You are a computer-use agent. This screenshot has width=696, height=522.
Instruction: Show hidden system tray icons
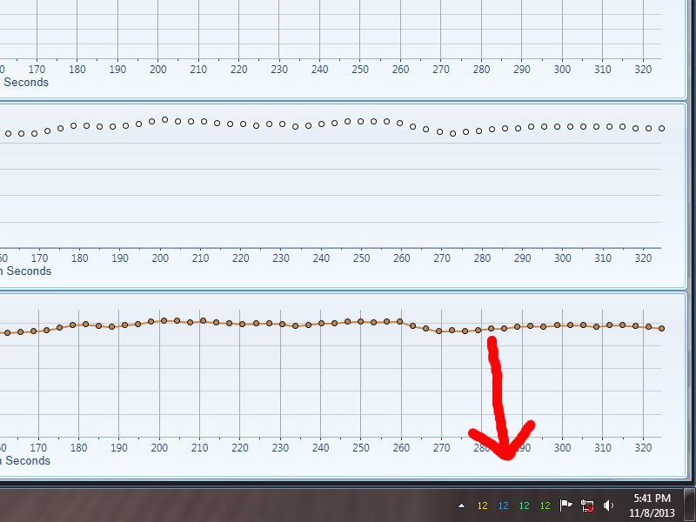pyautogui.click(x=462, y=505)
